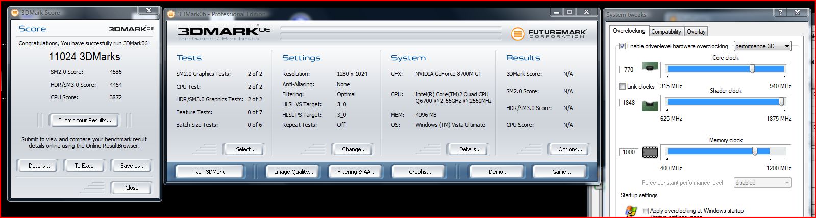816x218 pixels.
Task: Open results Options button
Action: pyautogui.click(x=570, y=149)
